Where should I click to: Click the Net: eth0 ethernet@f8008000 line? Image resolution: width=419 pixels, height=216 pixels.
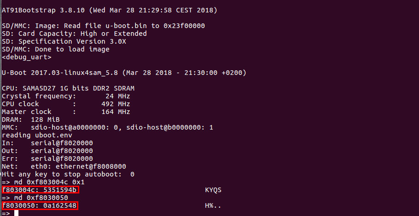click(x=64, y=166)
